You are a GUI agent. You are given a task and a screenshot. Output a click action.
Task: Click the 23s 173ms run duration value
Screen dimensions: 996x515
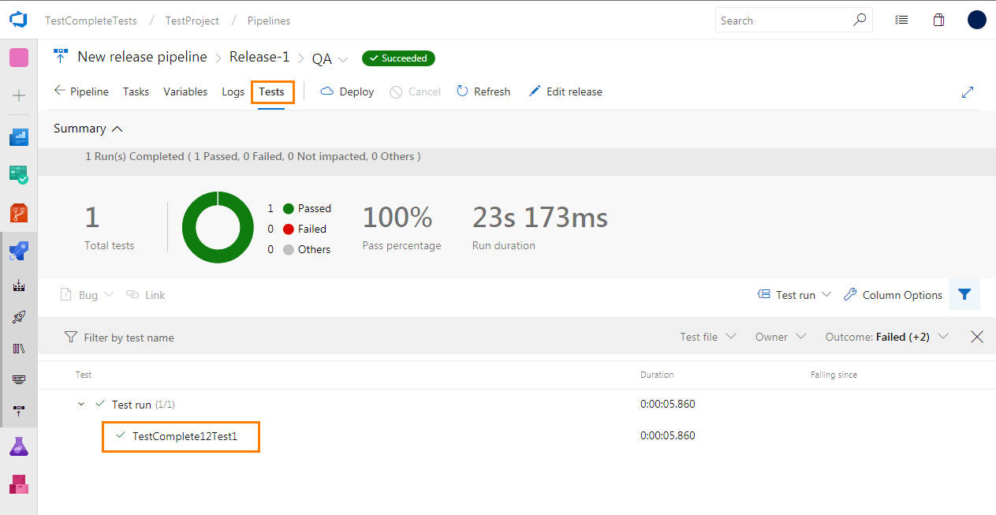[x=540, y=216]
